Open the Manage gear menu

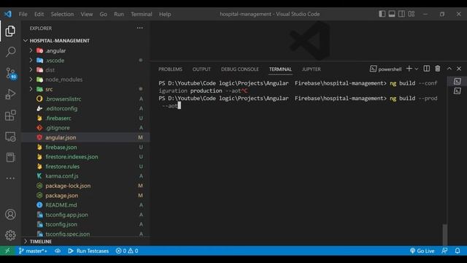click(x=10, y=235)
